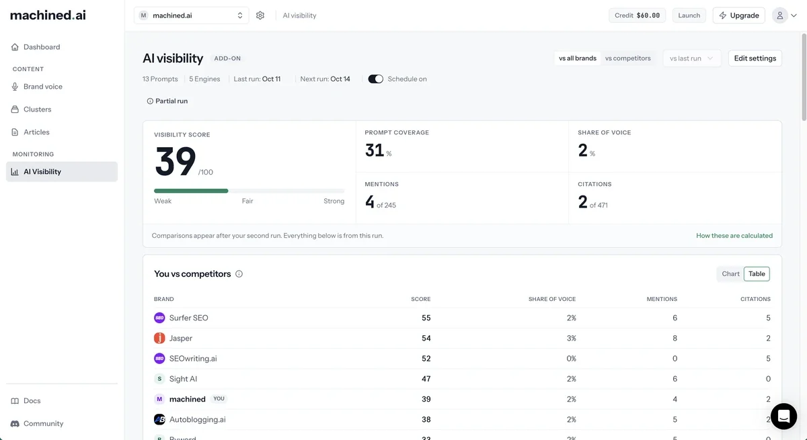Sort by CITATIONS column header

(755, 299)
